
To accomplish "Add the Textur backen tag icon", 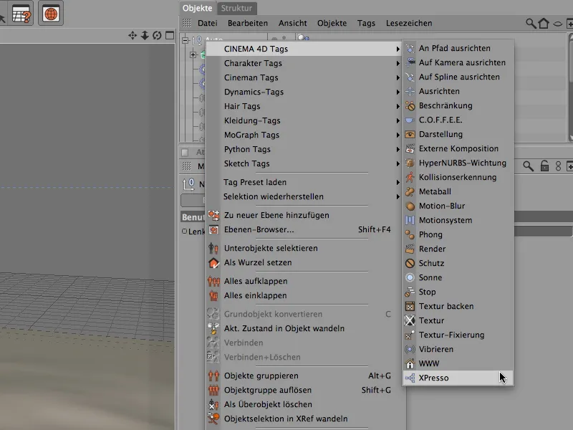I will tap(410, 306).
